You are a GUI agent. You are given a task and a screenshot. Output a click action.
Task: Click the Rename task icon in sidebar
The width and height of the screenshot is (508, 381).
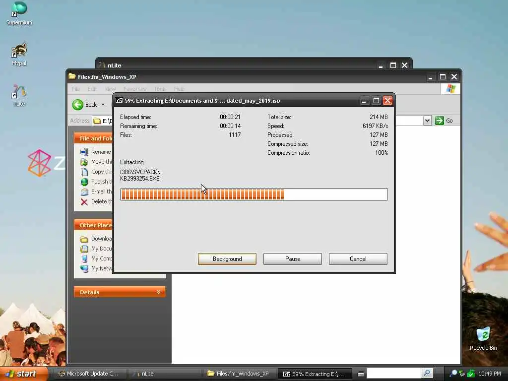click(84, 152)
